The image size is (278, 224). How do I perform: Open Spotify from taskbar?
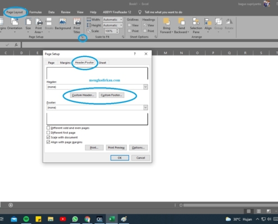point(26,219)
